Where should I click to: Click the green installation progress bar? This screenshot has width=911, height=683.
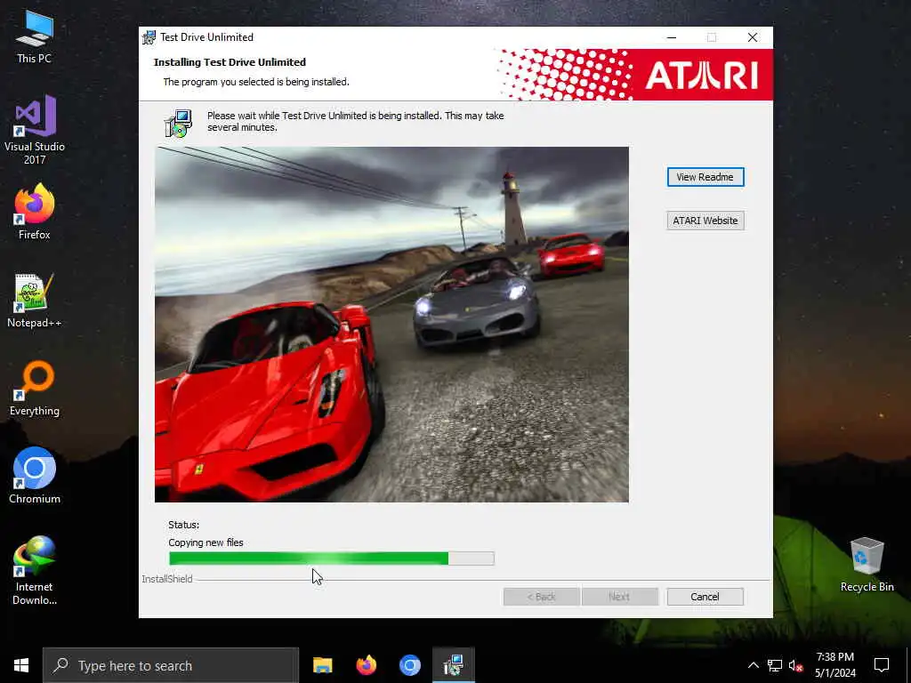331,558
